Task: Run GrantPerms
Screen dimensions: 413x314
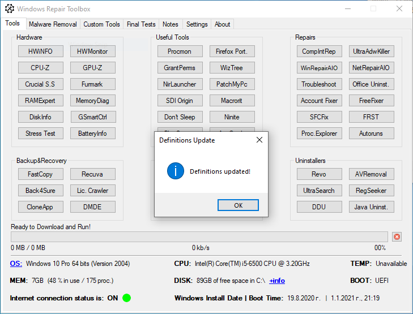Action: [x=180, y=67]
